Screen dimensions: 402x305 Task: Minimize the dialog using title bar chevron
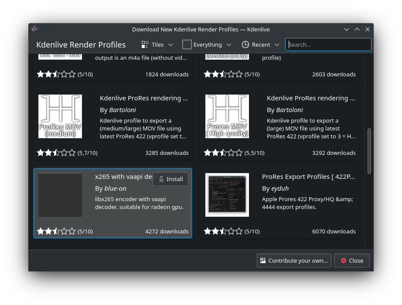pos(347,29)
